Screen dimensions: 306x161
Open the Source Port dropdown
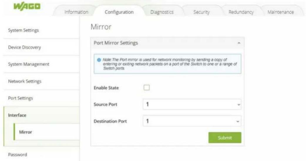click(192, 104)
